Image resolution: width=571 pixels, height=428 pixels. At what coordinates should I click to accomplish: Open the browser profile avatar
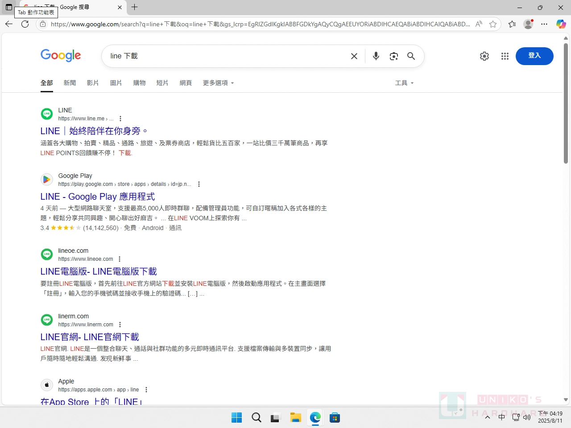(528, 24)
